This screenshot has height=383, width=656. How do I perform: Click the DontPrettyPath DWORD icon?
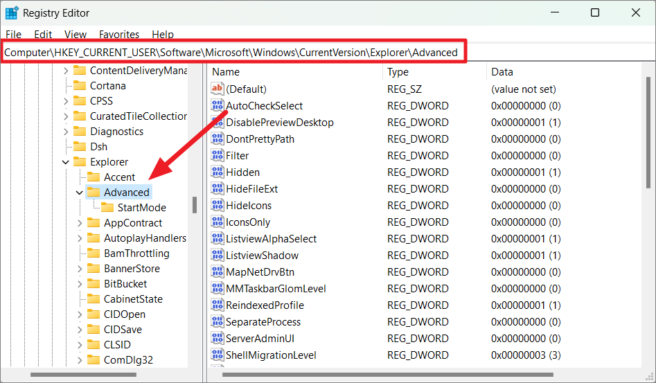point(217,139)
